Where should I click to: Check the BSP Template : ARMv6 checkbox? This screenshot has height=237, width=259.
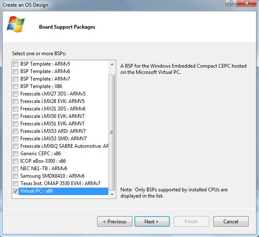[15, 71]
